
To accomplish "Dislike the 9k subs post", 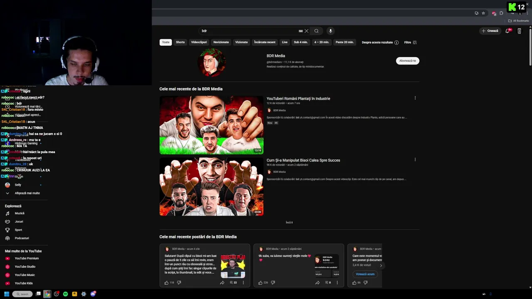I will 273,282.
